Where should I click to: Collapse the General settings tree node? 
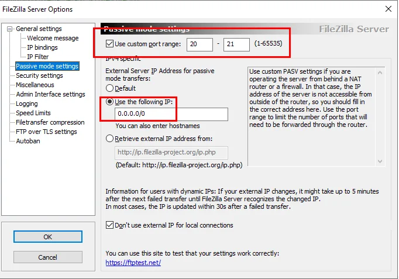(10, 29)
